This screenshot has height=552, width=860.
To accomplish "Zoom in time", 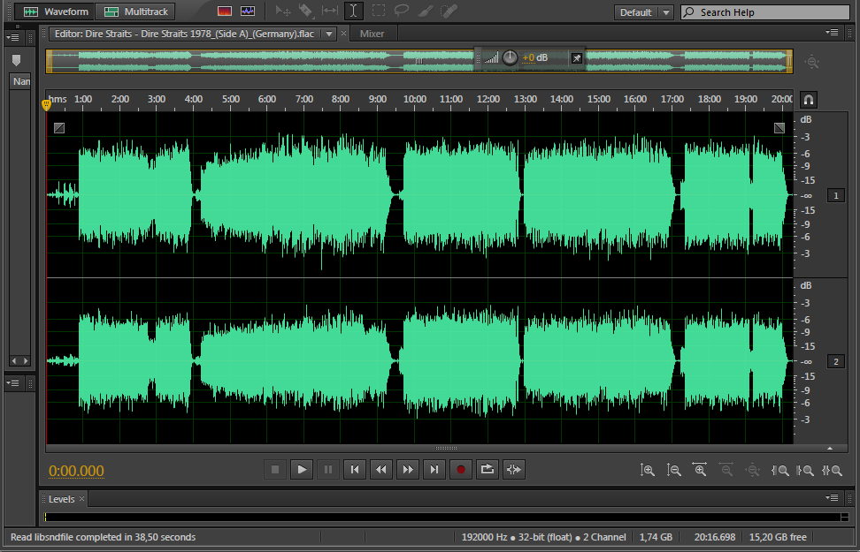I will [x=700, y=470].
